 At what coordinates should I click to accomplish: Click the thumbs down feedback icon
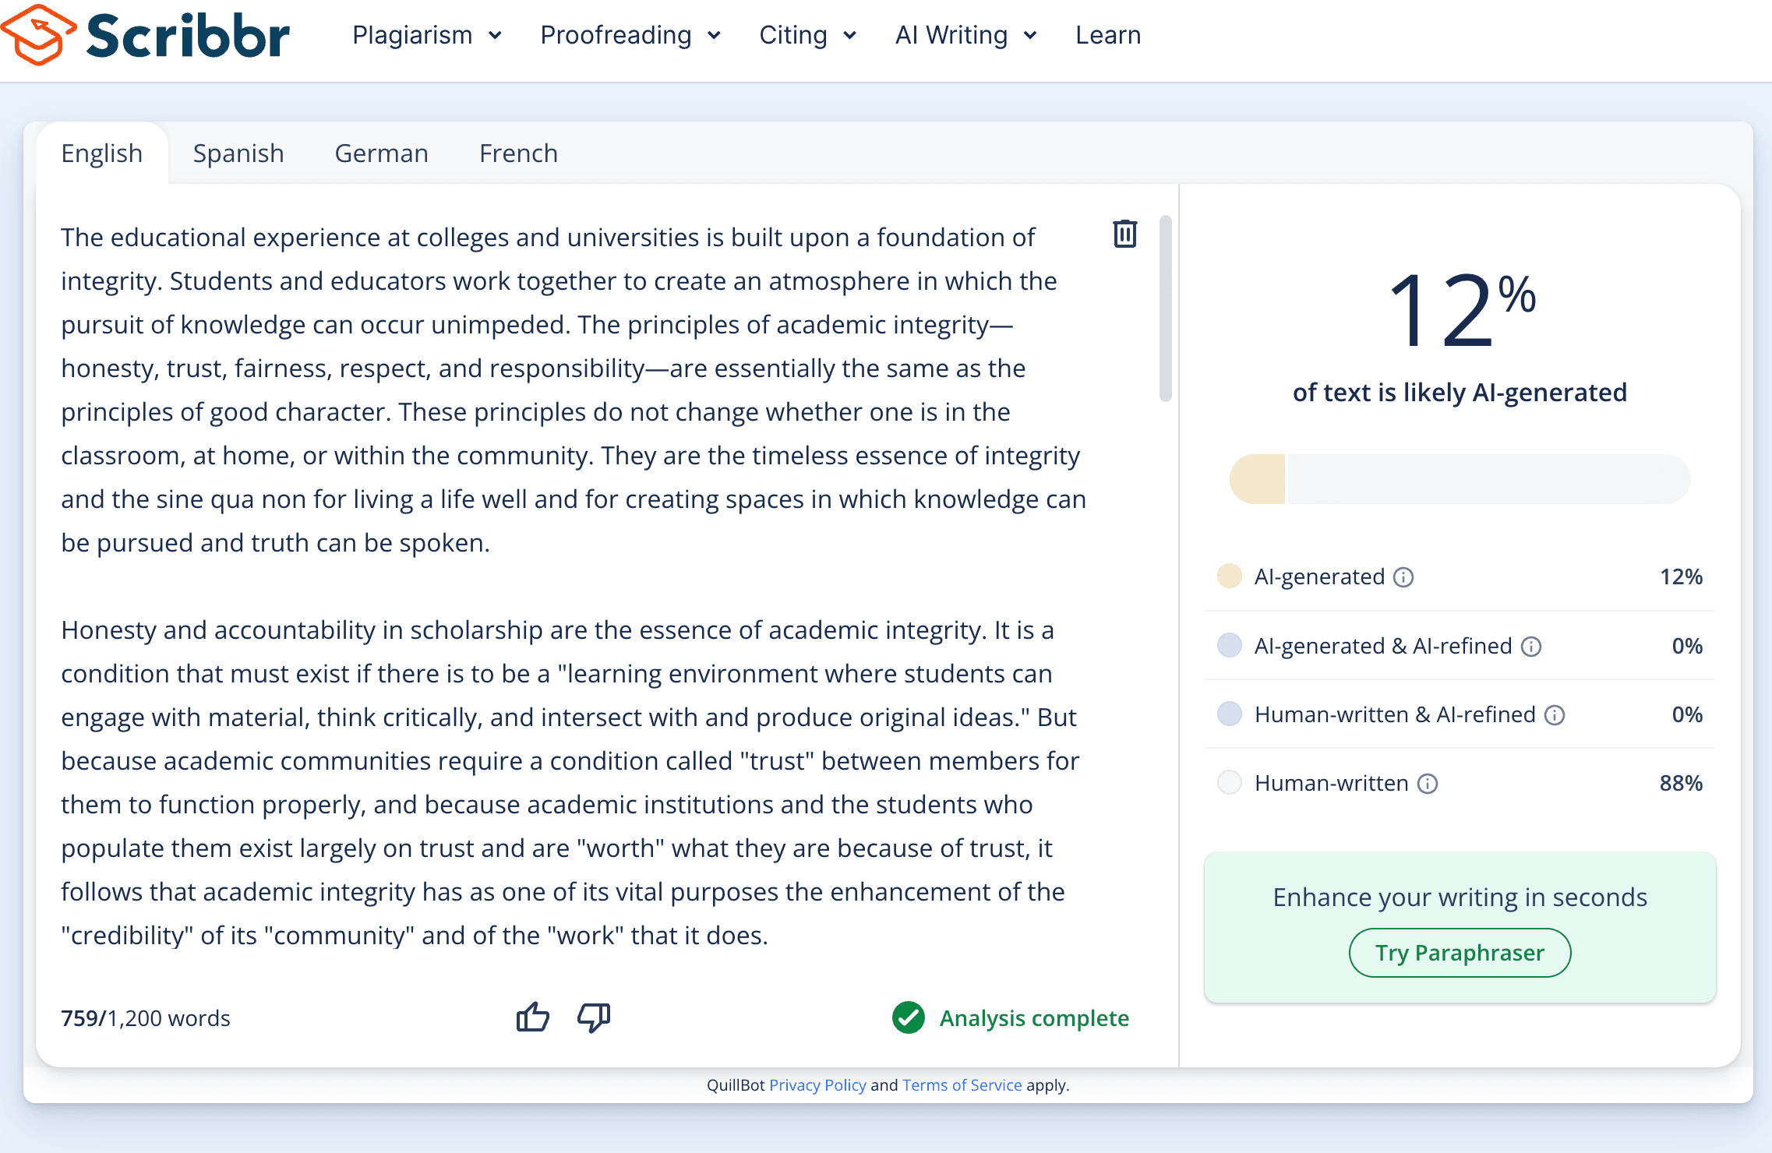pyautogui.click(x=594, y=1017)
